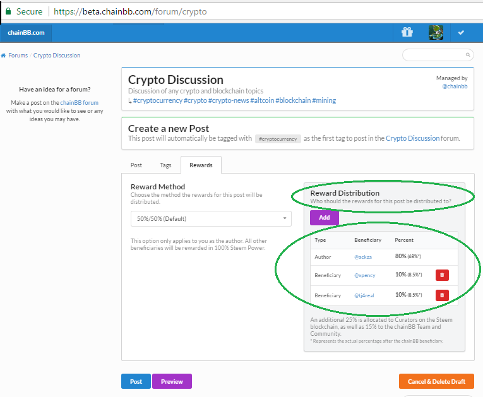
Task: Click the Author type cell
Action: pyautogui.click(x=323, y=257)
